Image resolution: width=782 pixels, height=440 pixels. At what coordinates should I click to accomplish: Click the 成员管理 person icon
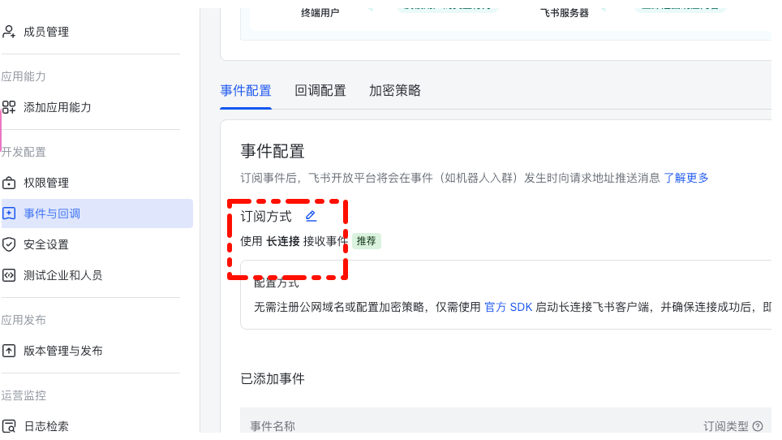coord(9,32)
